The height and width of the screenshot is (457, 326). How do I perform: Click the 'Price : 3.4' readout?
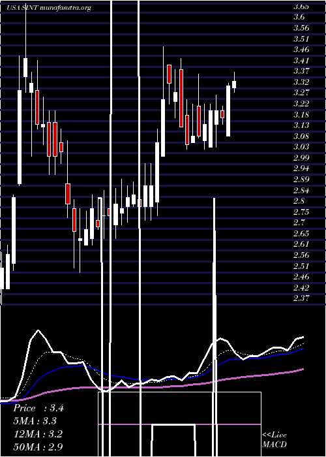[38, 408]
